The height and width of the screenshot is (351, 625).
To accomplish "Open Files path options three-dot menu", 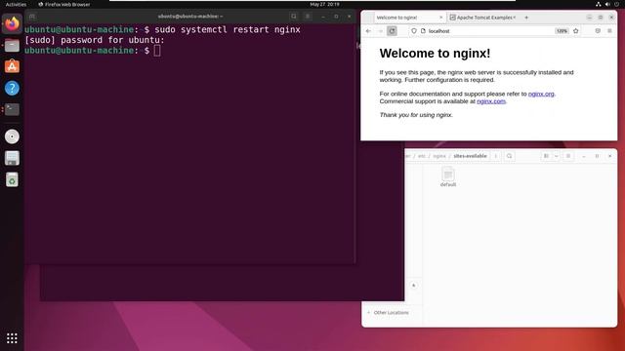I will [x=495, y=156].
